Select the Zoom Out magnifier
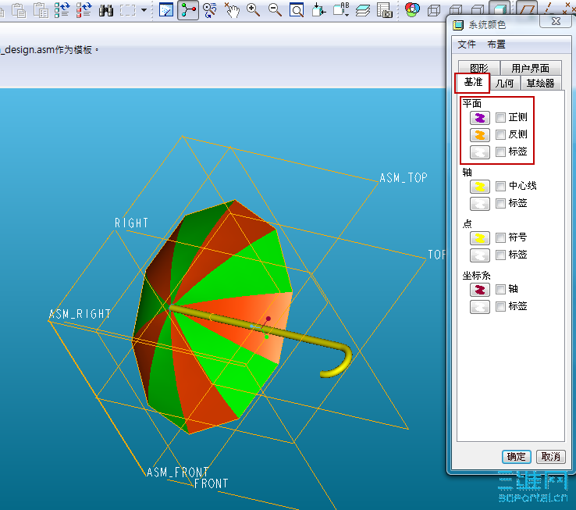576x510 pixels. point(276,10)
